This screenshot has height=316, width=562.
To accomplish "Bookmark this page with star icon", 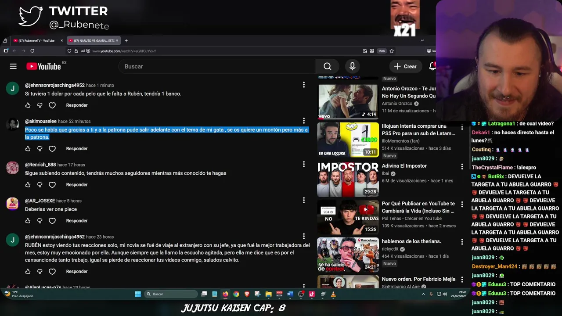I will tap(392, 51).
